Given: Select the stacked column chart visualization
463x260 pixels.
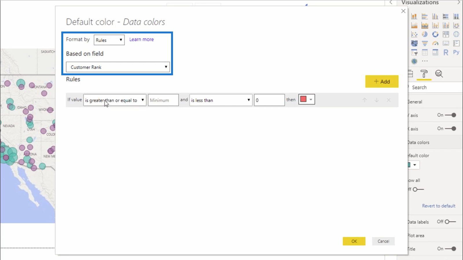Looking at the screenshot, I should pos(414,16).
